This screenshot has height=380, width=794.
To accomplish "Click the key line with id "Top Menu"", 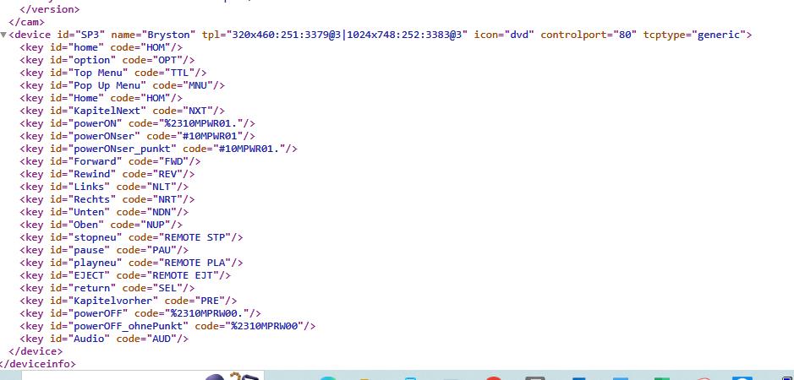I will (x=113, y=73).
